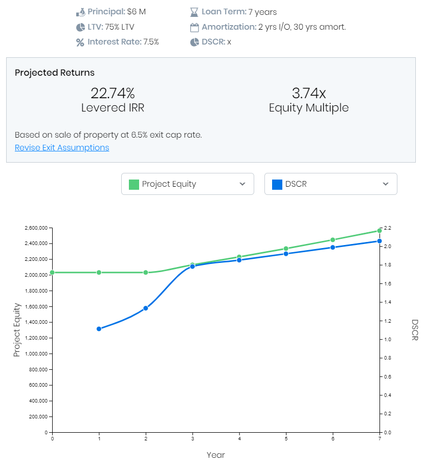Click the DSCR data point at year 7
424x467 pixels.
point(380,241)
